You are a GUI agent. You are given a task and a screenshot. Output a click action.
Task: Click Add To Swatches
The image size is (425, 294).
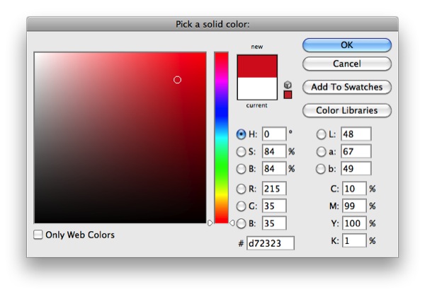coord(347,87)
